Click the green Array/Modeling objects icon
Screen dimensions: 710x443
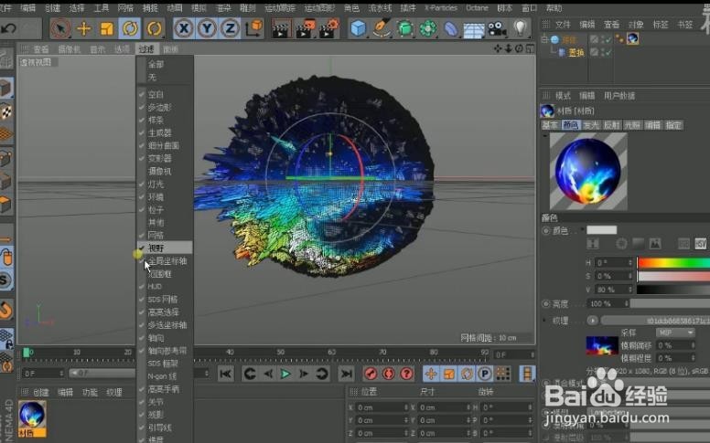pos(428,28)
